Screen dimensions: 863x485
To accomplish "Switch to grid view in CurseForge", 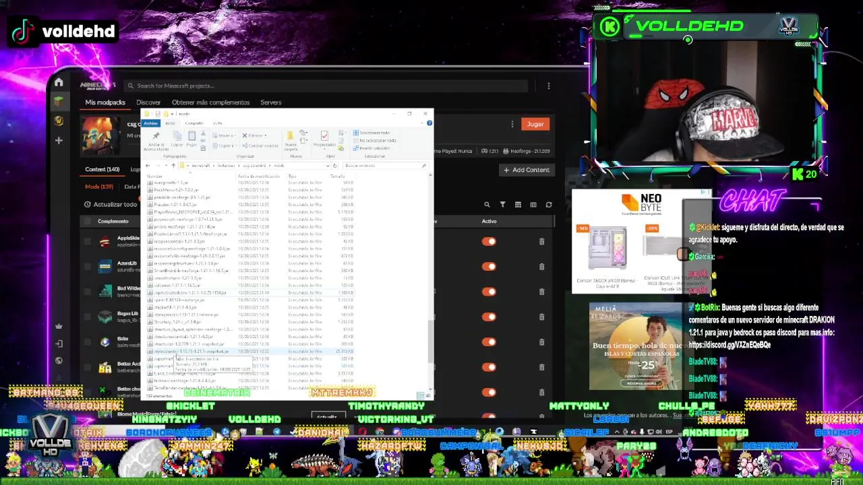I will (518, 205).
